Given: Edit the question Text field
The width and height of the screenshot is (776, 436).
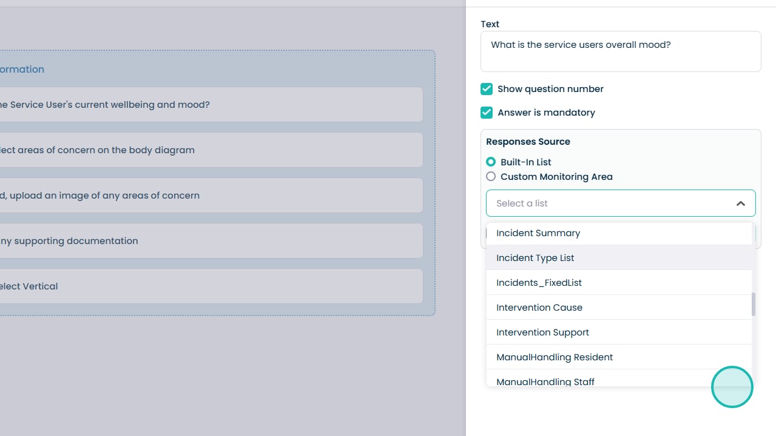Looking at the screenshot, I should pyautogui.click(x=620, y=51).
